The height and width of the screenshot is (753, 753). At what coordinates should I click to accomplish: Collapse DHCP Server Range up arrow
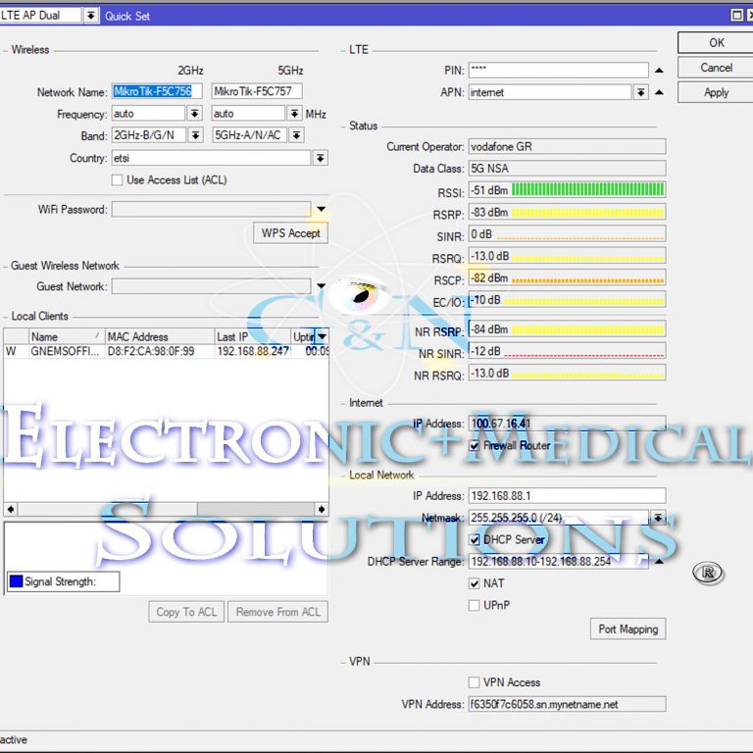[x=659, y=561]
